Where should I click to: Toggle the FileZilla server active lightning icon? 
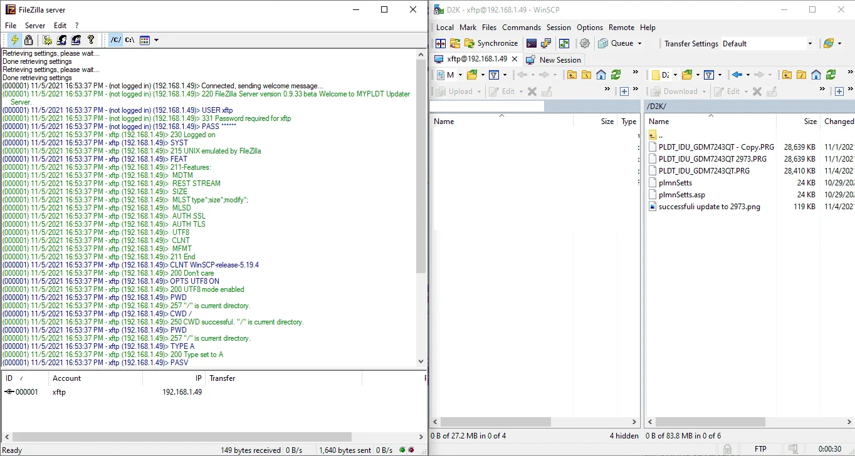tap(14, 40)
